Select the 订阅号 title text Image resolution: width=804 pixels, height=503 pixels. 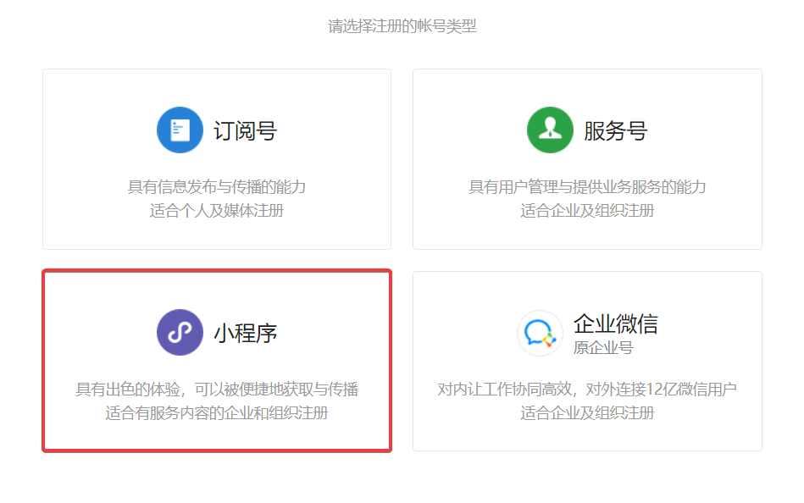(x=245, y=130)
